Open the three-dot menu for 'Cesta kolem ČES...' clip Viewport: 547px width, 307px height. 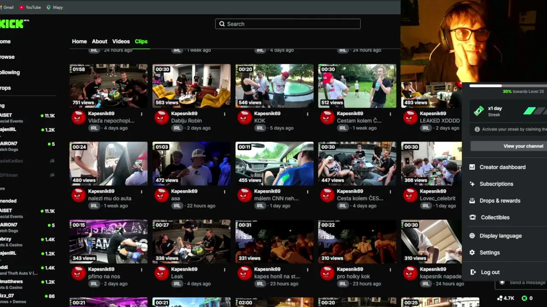(x=390, y=192)
